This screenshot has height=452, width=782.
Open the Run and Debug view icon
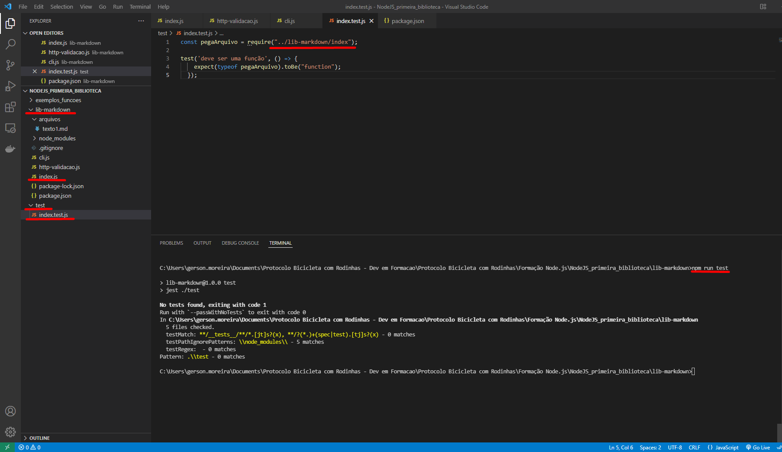(x=10, y=86)
